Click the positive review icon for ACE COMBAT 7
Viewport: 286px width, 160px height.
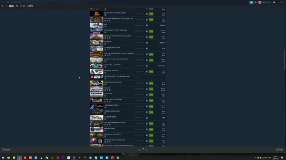147,31
